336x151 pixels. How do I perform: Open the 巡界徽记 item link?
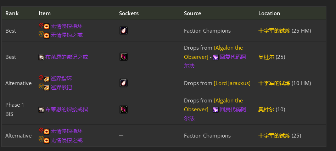[x=61, y=88]
